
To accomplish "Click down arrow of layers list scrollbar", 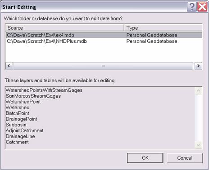I will pos(198,145).
